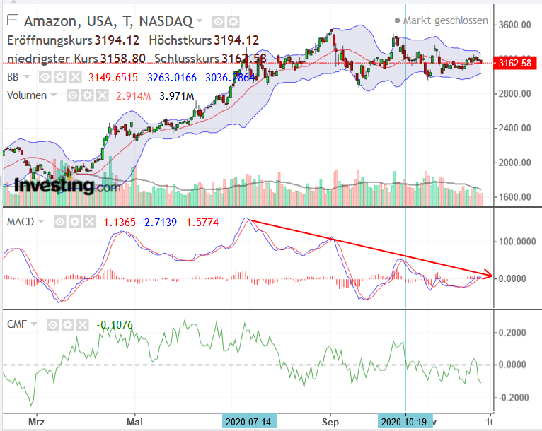Click the Mai time axis label
Image resolution: width=542 pixels, height=431 pixels.
point(135,422)
